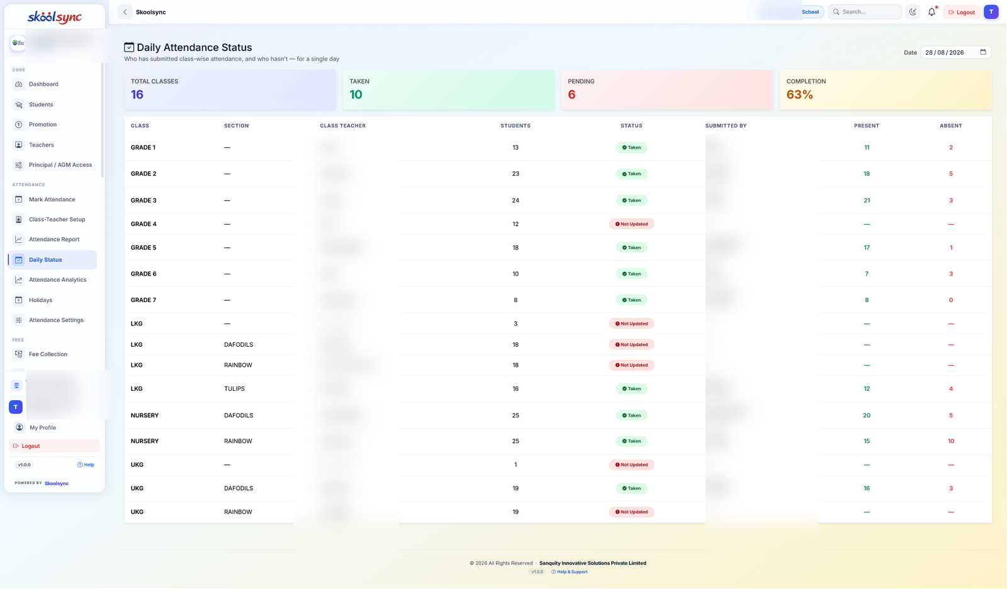Select the Daily Status calendar icon
Viewport: 1007px width, 589px height.
19,260
